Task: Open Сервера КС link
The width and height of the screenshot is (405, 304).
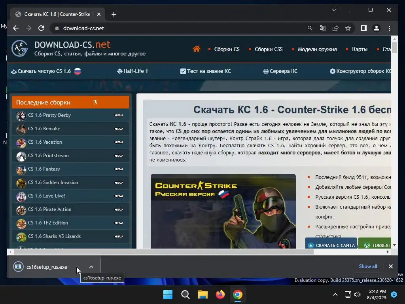Action: [x=280, y=71]
